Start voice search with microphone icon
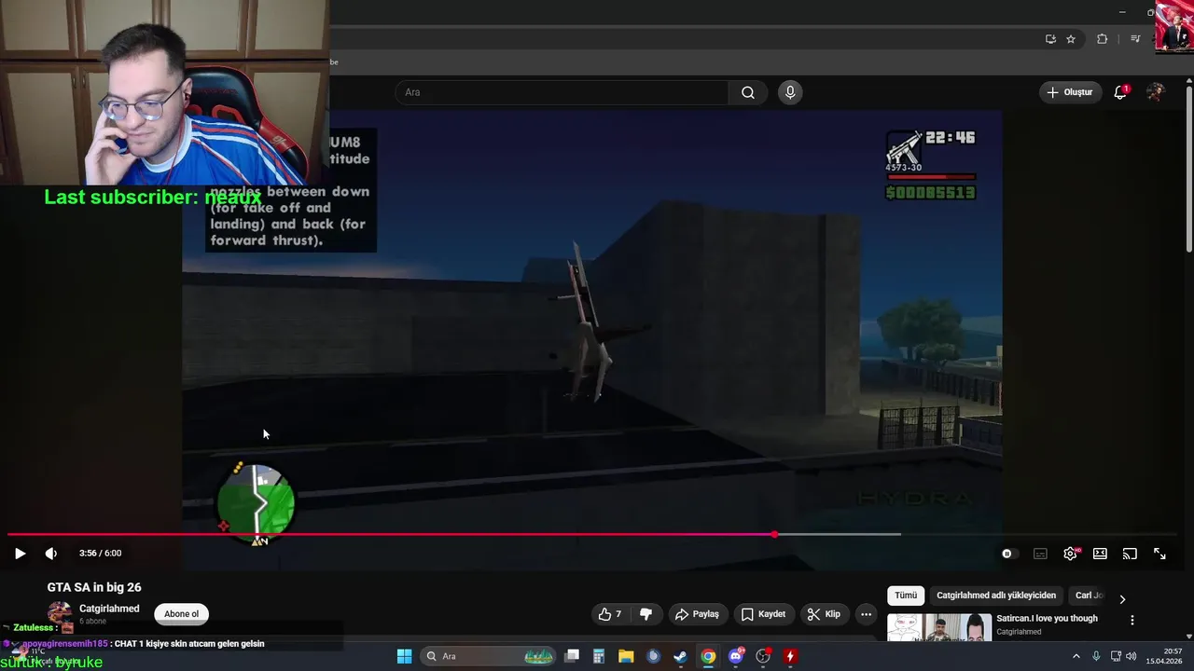Image resolution: width=1194 pixels, height=671 pixels. tap(790, 92)
